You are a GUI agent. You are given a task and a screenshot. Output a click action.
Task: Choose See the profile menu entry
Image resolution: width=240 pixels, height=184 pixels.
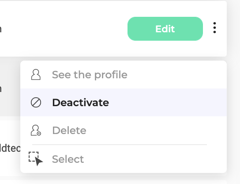pyautogui.click(x=124, y=75)
